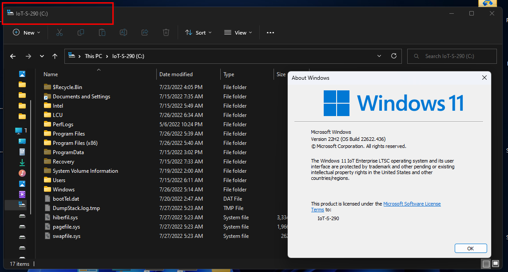This screenshot has width=508, height=272.
Task: Expand address bar history dropdown
Action: 379,56
